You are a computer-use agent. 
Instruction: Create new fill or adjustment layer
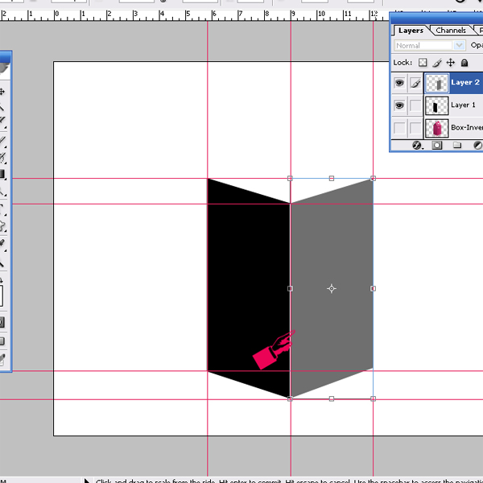coord(477,145)
